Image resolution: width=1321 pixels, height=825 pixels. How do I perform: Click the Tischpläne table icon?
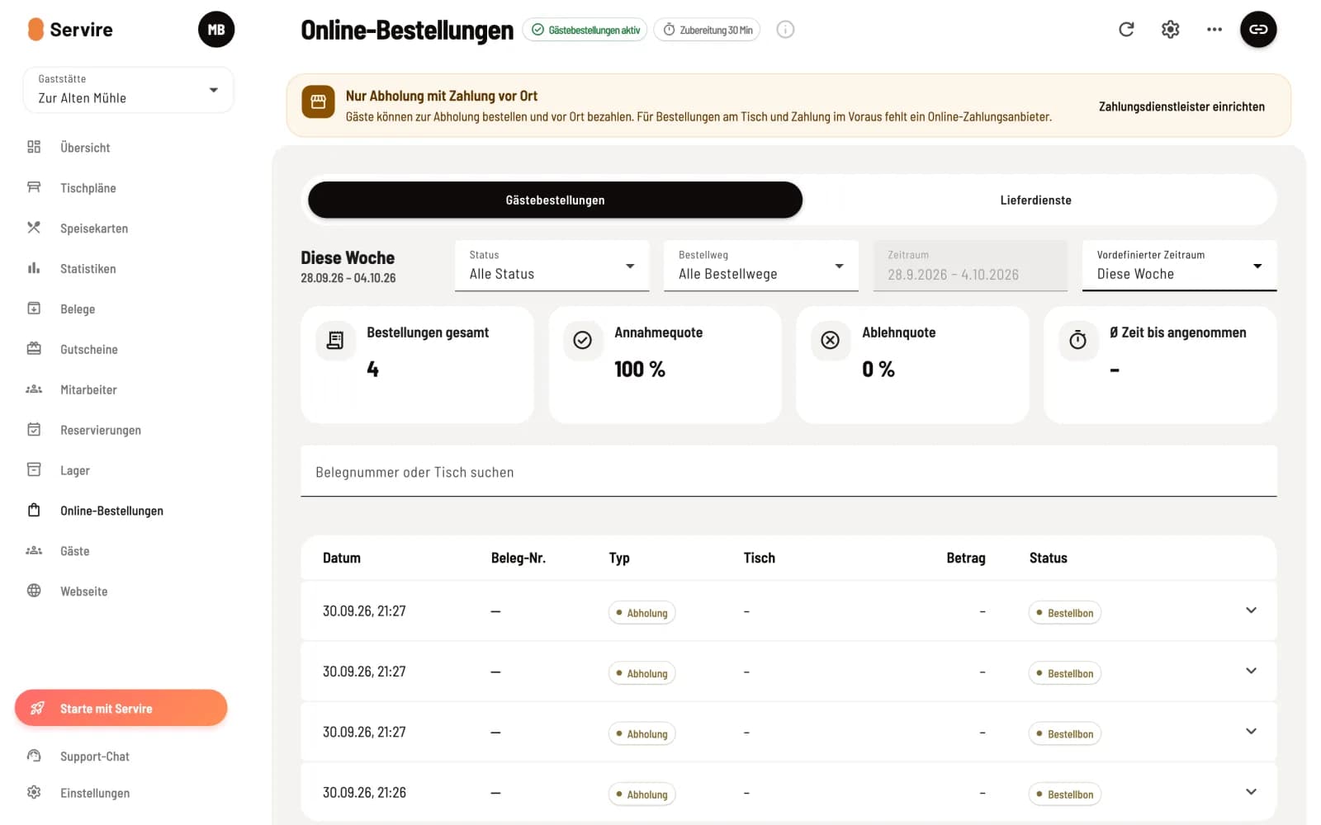click(x=34, y=187)
